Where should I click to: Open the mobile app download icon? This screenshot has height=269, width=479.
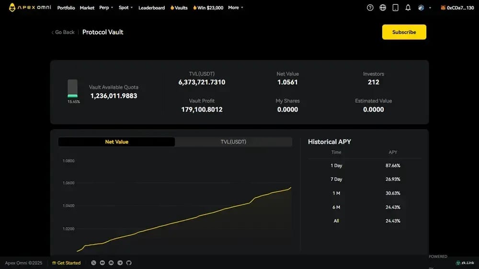[x=395, y=8]
